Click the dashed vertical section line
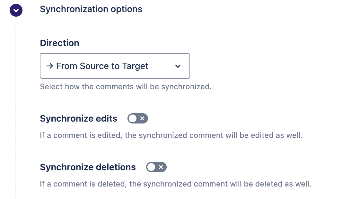Image resolution: width=341 pixels, height=199 pixels. click(15, 113)
